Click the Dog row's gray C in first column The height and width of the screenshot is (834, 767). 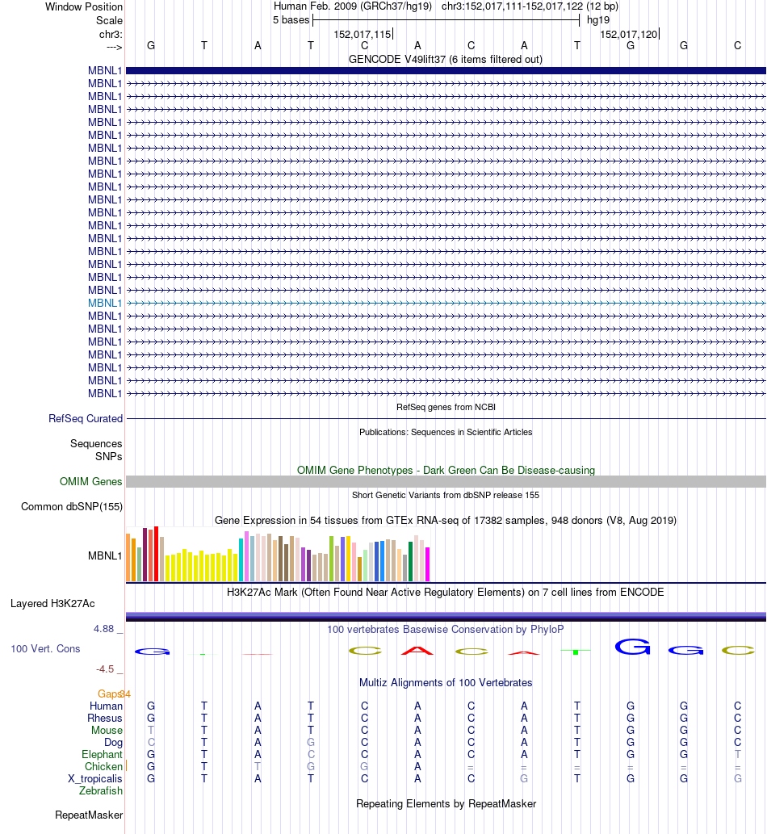pos(151,743)
